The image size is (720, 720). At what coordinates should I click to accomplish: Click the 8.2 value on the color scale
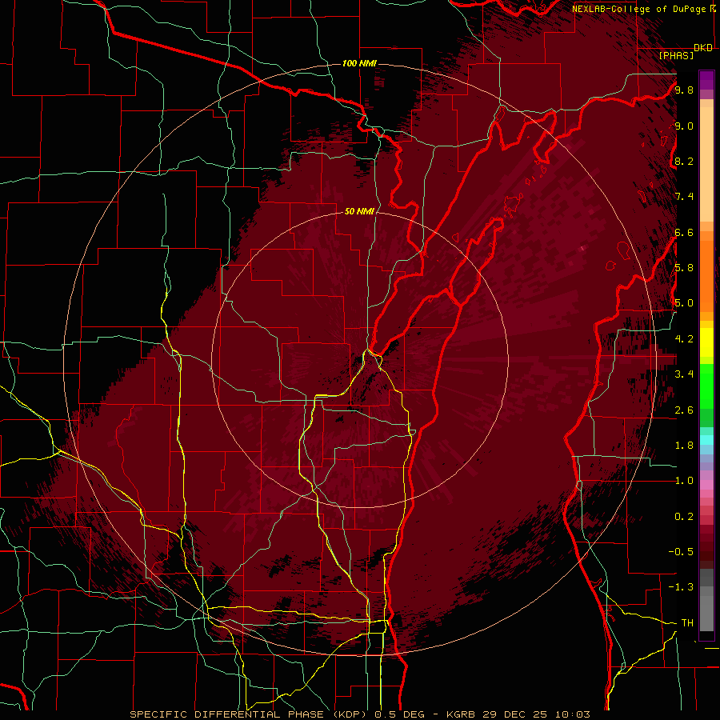point(684,161)
